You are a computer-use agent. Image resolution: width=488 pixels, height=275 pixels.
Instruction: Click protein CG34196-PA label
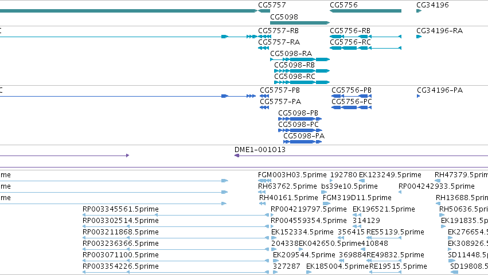tap(440, 90)
